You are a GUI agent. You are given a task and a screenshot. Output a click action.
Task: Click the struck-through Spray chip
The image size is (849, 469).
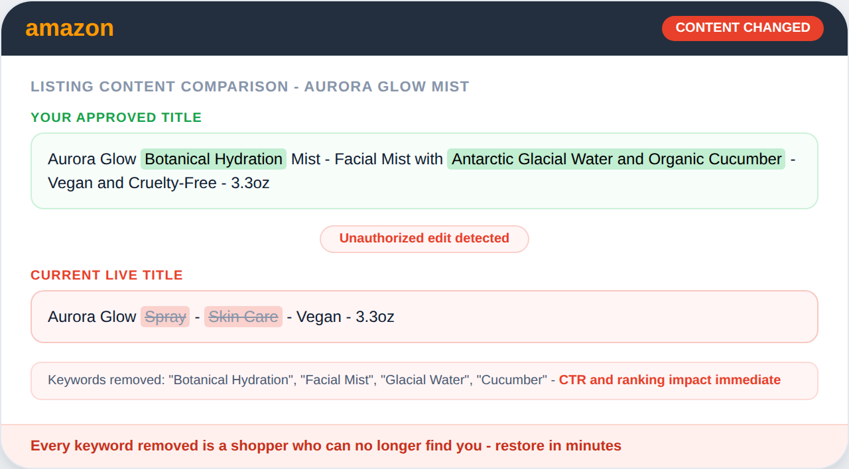click(165, 317)
